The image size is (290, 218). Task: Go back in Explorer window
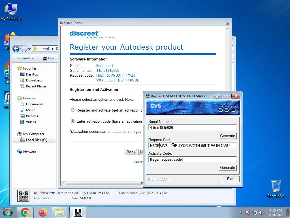tap(16, 49)
